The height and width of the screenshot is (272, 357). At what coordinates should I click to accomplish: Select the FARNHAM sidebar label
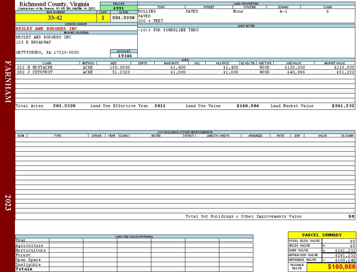8,82
